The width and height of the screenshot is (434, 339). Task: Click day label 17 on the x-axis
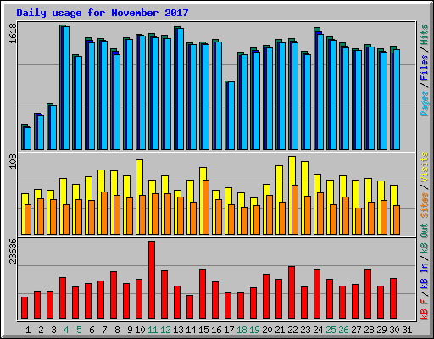click(x=229, y=330)
